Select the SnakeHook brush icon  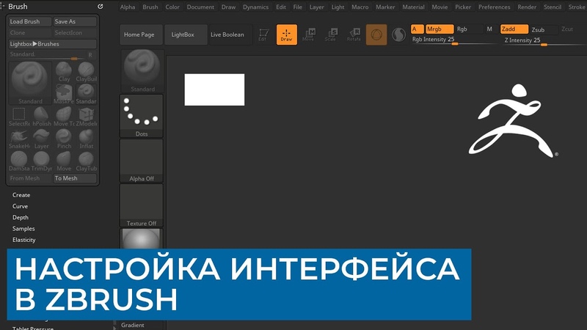click(19, 139)
